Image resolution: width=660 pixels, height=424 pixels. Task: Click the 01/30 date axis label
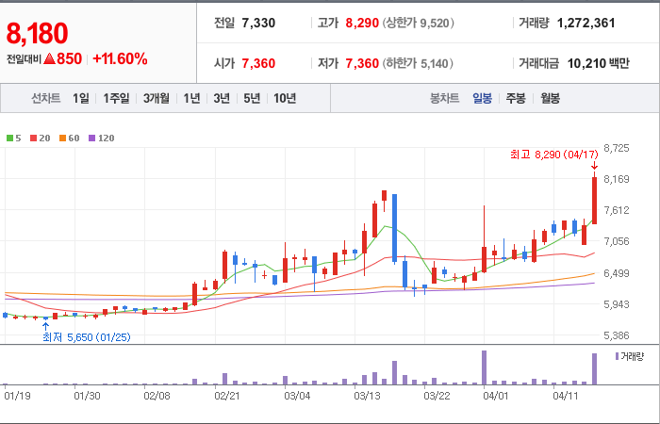[x=87, y=396]
